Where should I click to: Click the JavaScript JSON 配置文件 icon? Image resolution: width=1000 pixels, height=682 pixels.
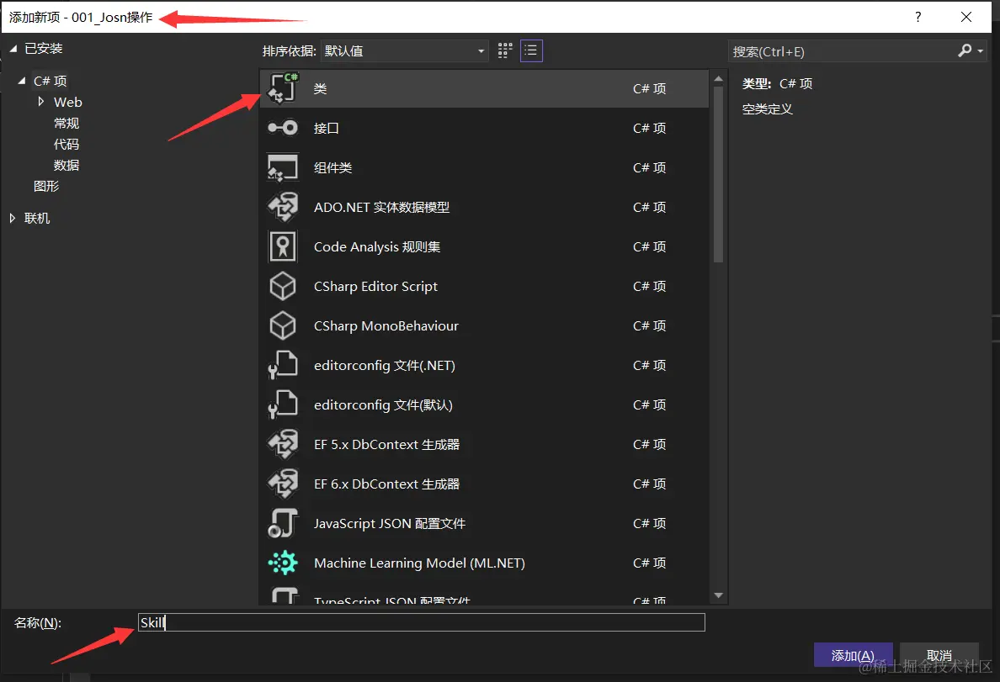point(282,523)
